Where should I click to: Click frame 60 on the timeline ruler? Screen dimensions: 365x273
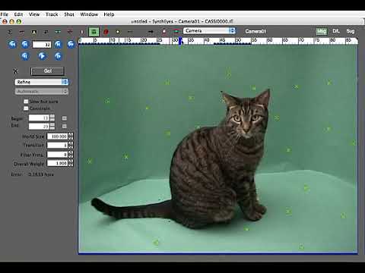click(270, 40)
